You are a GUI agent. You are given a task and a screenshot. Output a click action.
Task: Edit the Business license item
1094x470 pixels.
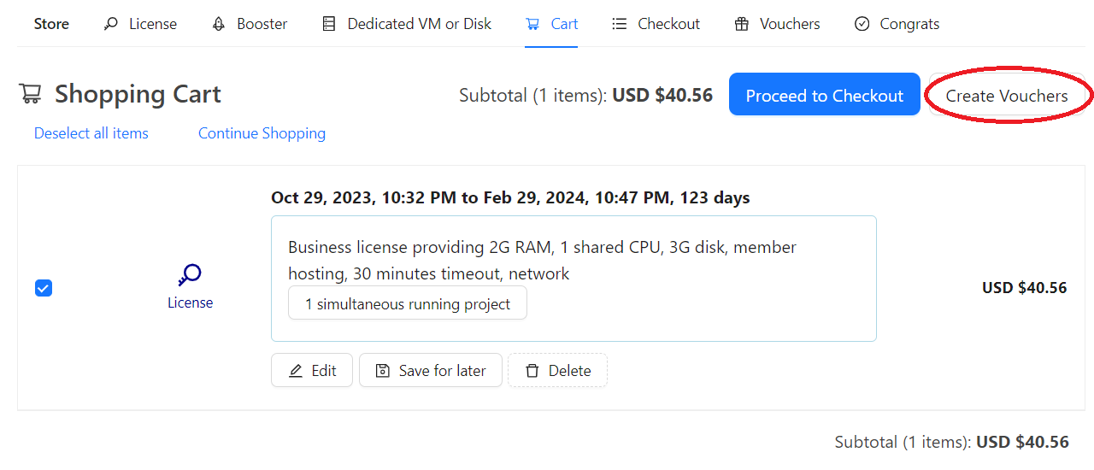312,370
